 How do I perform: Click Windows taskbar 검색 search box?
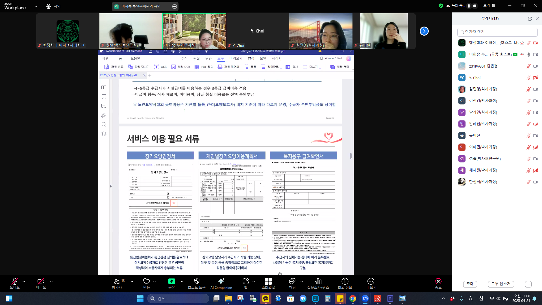[x=178, y=298]
